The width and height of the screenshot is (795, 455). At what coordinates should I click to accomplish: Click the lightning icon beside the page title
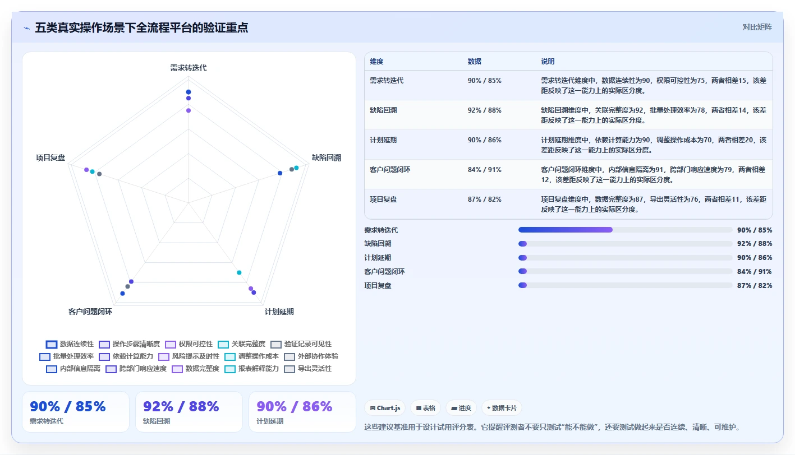pos(27,28)
